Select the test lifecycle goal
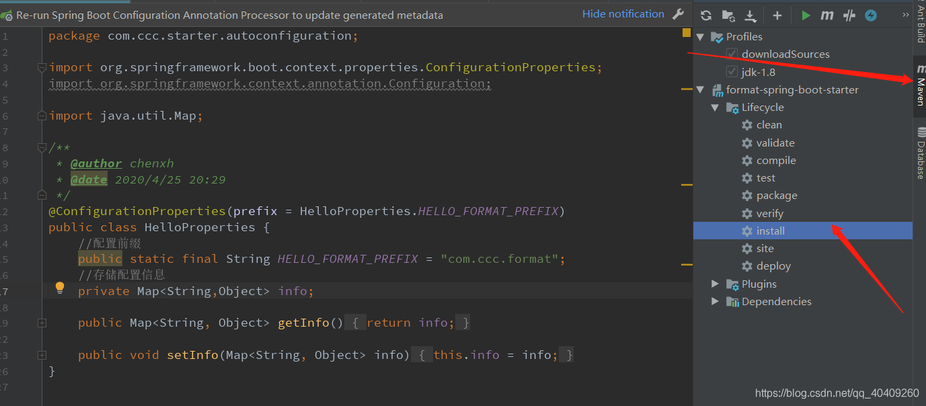The image size is (926, 406). tap(765, 177)
